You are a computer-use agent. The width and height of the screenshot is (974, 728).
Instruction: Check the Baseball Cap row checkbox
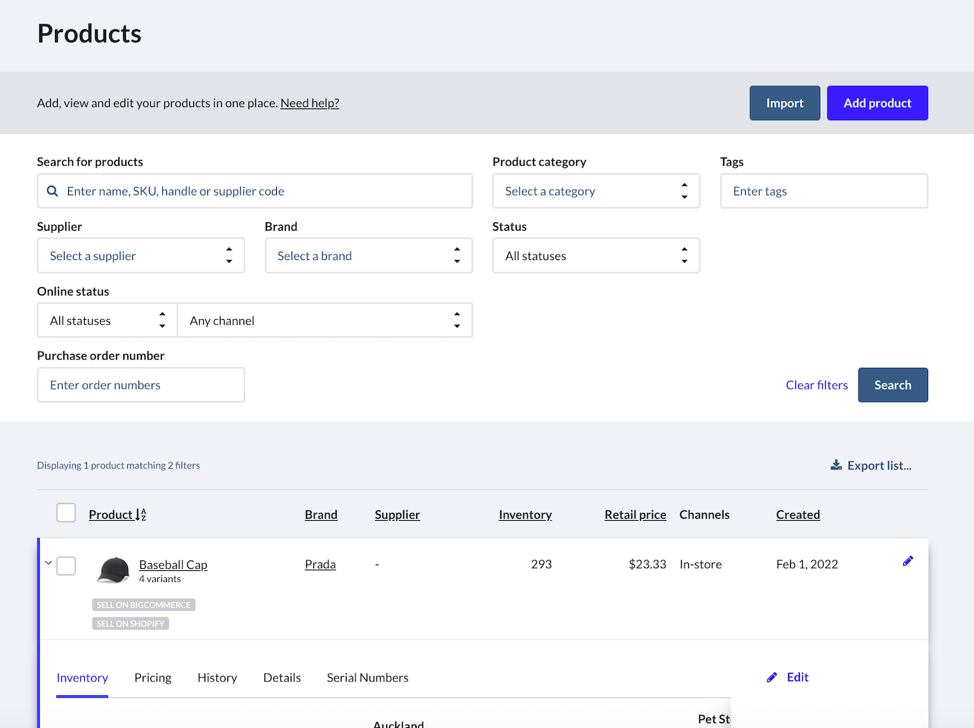coord(66,566)
